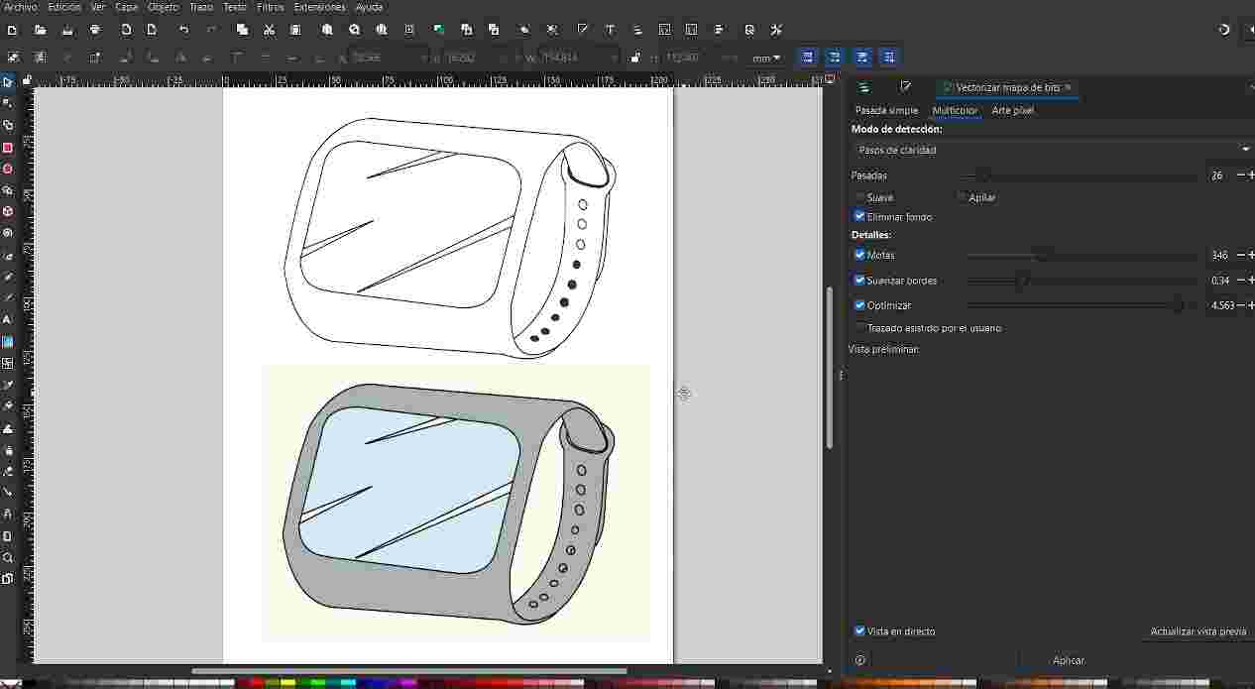Click the Save document icon
Image resolution: width=1255 pixels, height=689 pixels.
[x=67, y=30]
